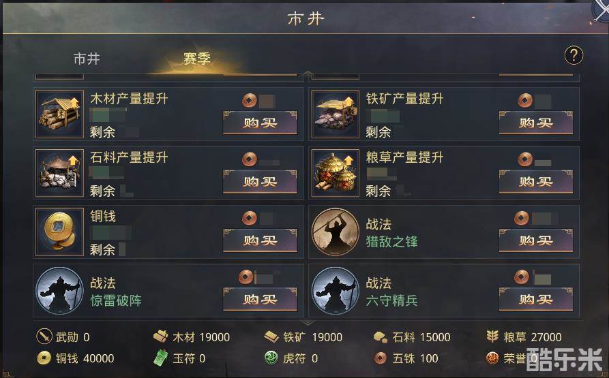
Task: Click the 武勋 sword icon in footer
Action: [44, 336]
